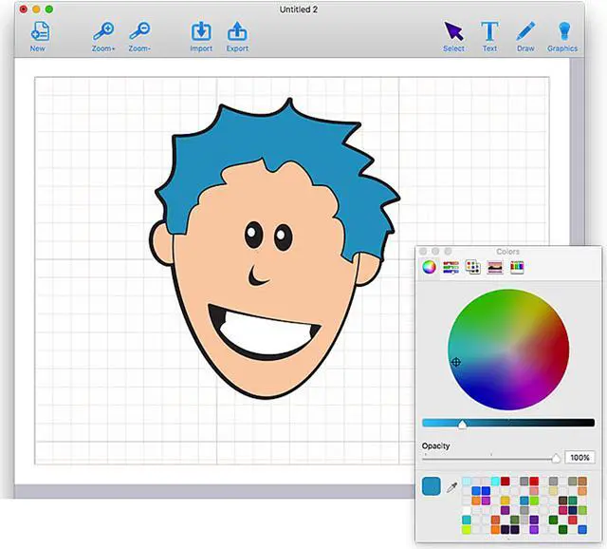Open the image palettes tab
The height and width of the screenshot is (549, 607).
point(494,268)
